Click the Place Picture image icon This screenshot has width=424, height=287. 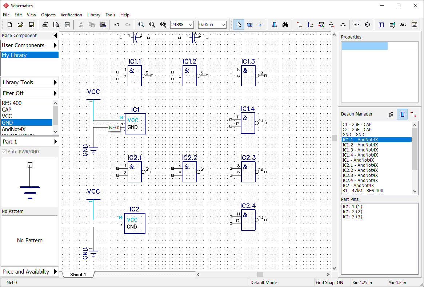(x=414, y=25)
